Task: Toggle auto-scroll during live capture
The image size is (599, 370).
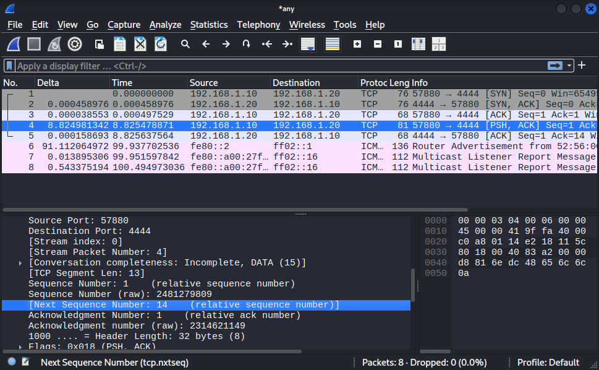Action: [x=307, y=44]
